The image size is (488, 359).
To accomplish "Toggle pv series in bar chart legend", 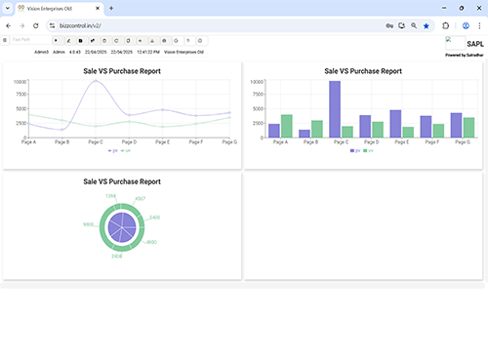I will click(x=355, y=151).
